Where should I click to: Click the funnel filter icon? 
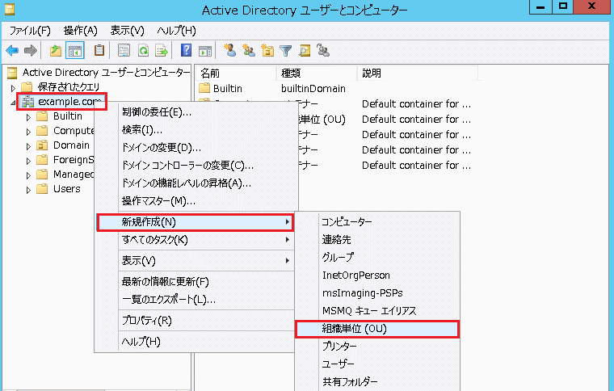click(286, 50)
